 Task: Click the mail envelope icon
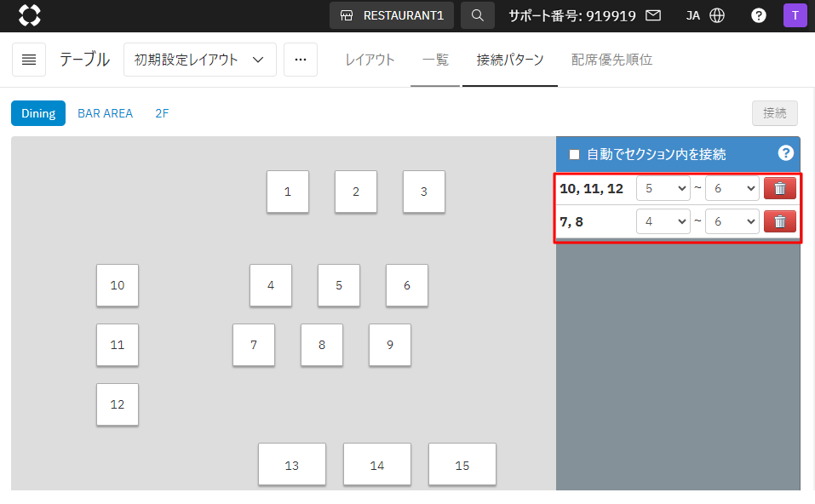(x=653, y=15)
